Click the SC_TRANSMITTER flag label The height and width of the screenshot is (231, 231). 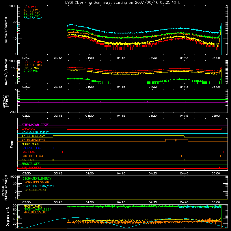pos(33,140)
